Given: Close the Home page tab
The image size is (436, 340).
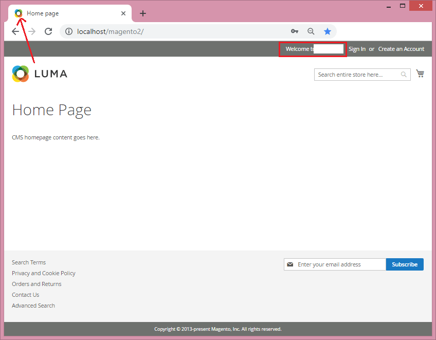Looking at the screenshot, I should [123, 13].
